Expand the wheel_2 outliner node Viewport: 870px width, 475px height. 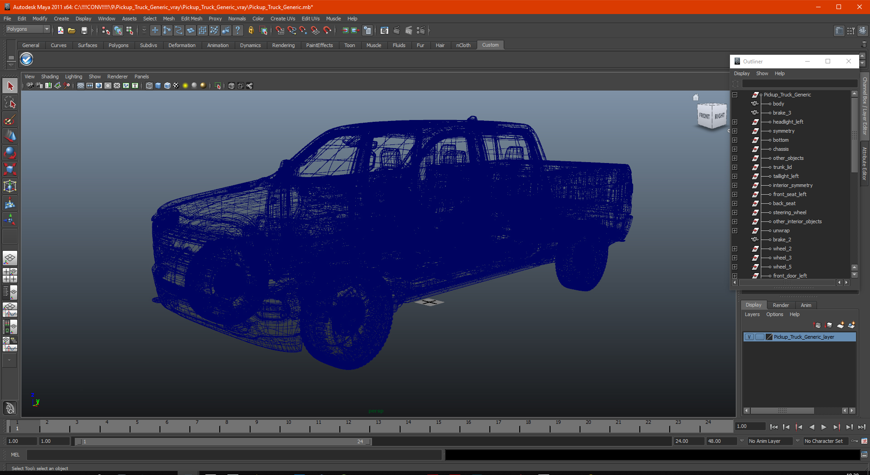click(x=735, y=249)
